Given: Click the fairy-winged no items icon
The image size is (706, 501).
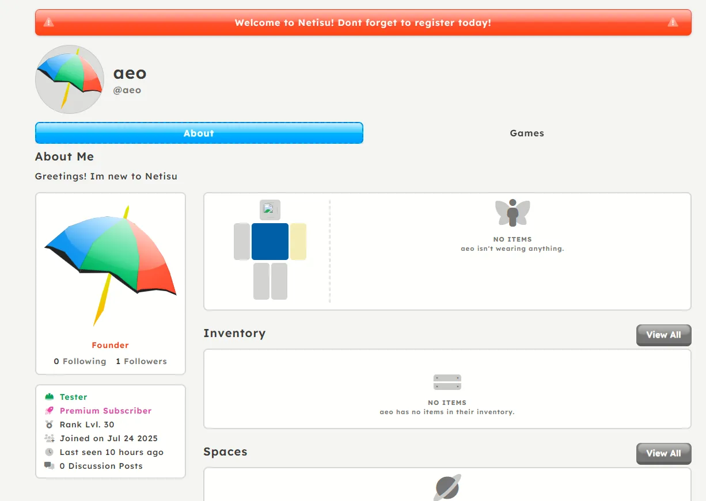Looking at the screenshot, I should [513, 213].
